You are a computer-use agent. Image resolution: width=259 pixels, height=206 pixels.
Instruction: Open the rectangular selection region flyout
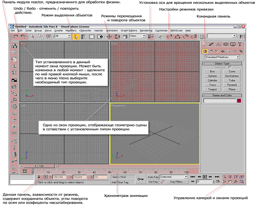click(92, 37)
